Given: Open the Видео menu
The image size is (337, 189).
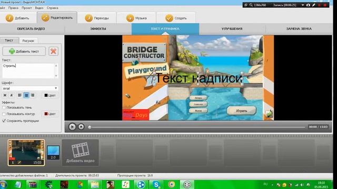Looking at the screenshot, I should (39, 8).
